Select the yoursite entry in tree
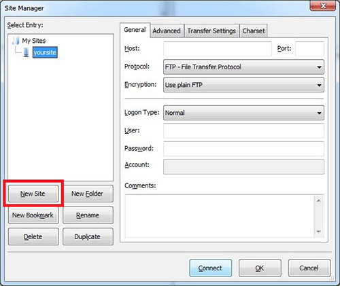The width and height of the screenshot is (340, 286). click(x=45, y=52)
